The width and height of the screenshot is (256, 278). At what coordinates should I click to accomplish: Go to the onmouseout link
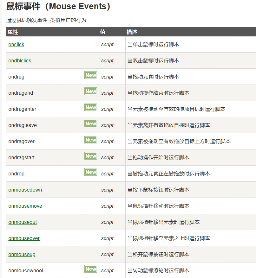[x=23, y=222]
